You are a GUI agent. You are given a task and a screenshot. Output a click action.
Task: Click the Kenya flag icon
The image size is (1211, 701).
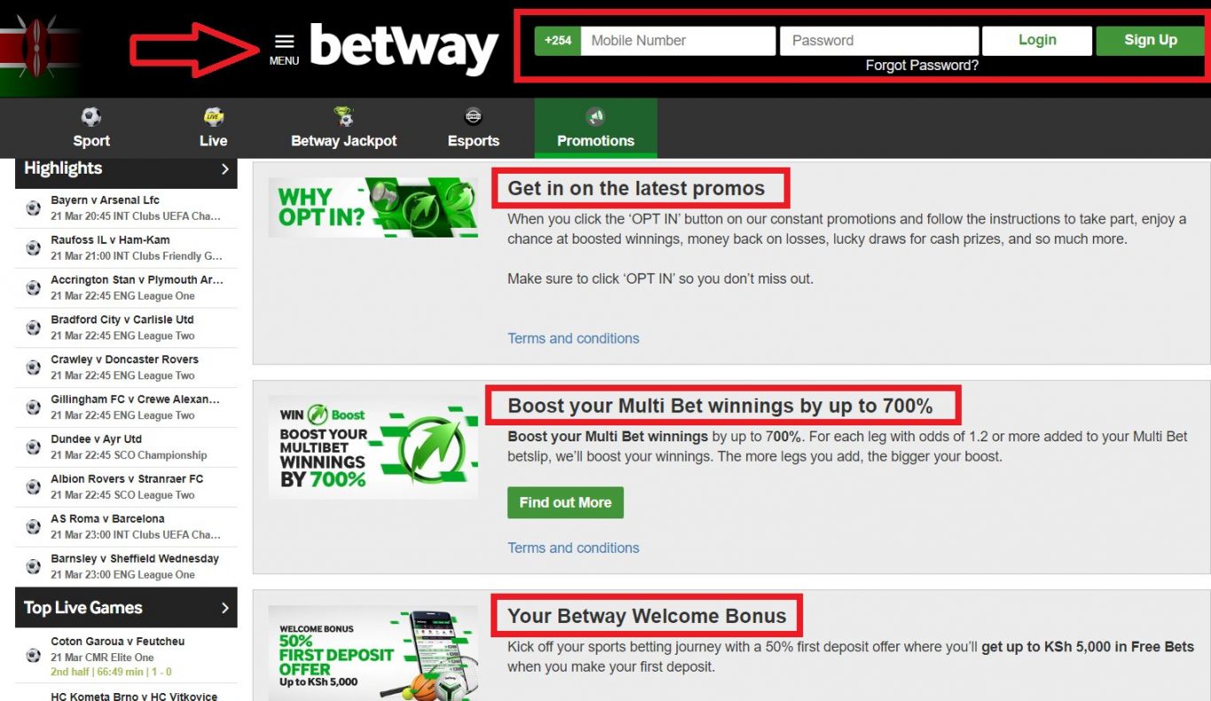[x=40, y=49]
